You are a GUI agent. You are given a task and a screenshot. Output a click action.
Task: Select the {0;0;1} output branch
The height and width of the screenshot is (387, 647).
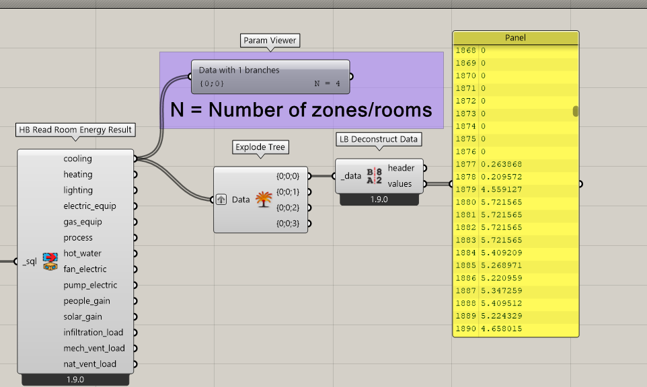pos(288,192)
